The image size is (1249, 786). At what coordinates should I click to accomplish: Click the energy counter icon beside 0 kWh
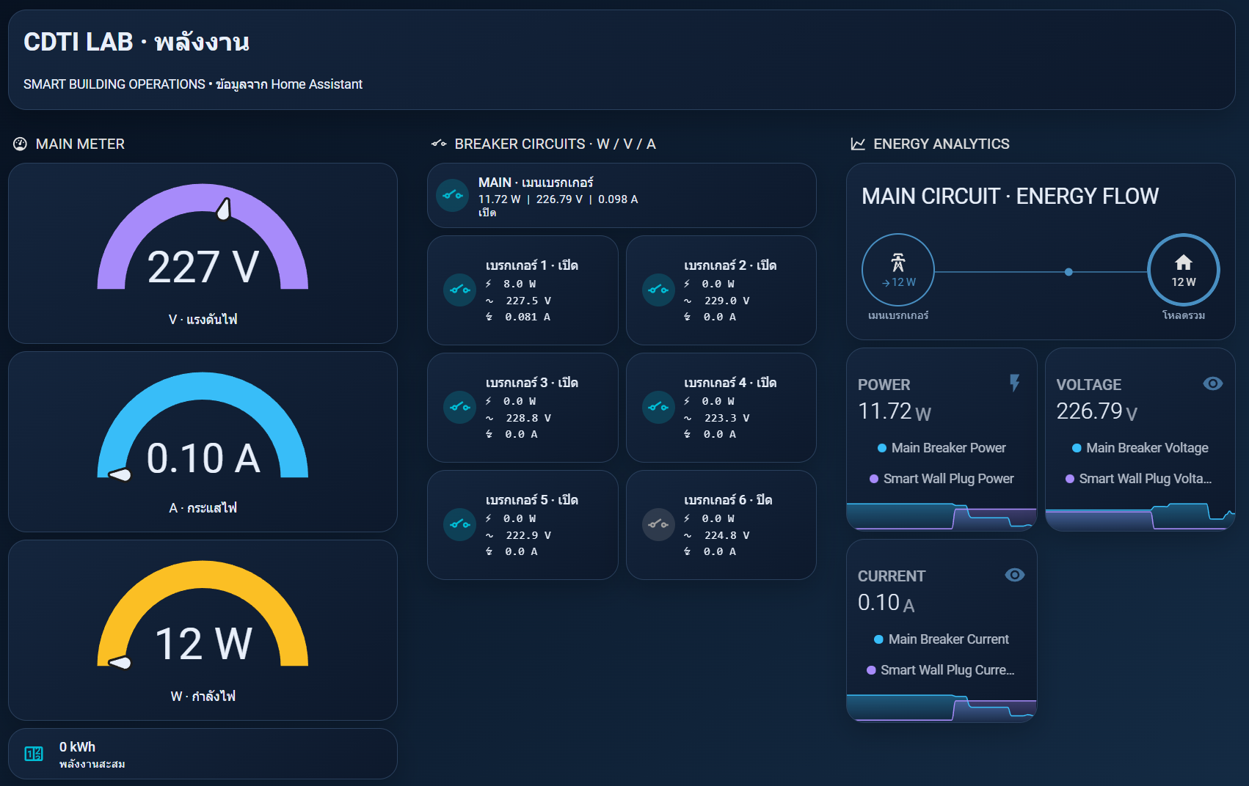point(34,754)
